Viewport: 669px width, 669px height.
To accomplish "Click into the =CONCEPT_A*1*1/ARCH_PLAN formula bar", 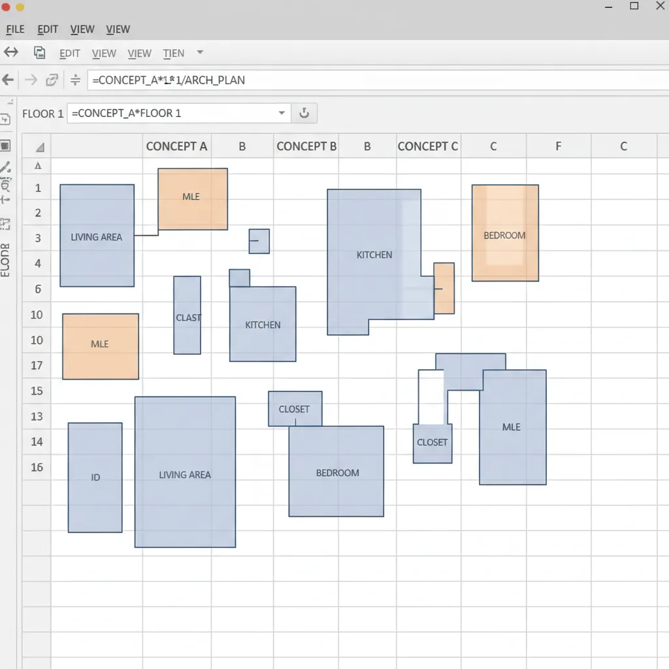I will (378, 80).
